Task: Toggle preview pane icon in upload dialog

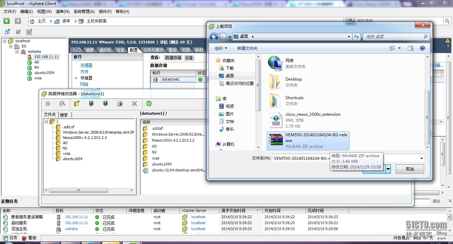Action: (411, 48)
